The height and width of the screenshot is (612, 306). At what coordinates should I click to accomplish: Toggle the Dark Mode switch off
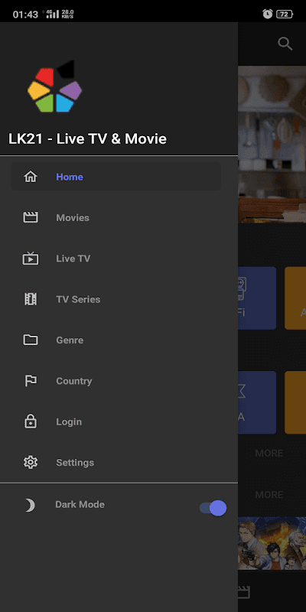coord(213,508)
